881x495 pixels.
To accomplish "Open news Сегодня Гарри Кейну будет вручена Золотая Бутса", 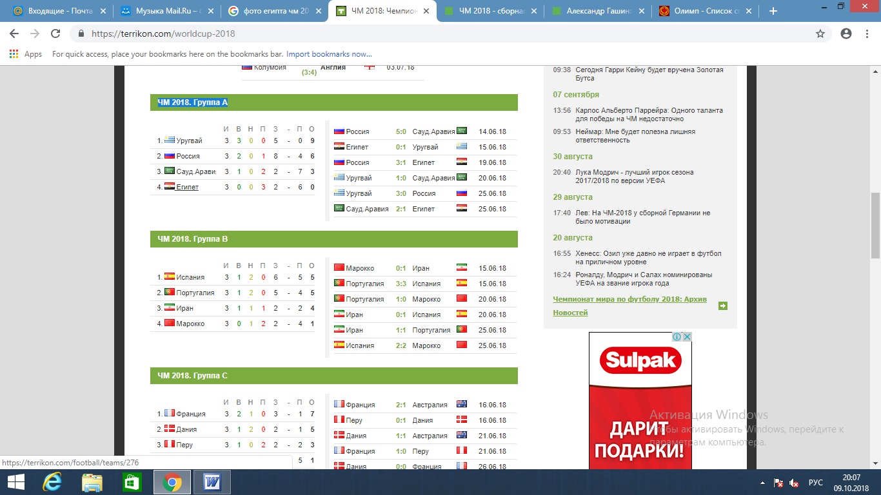I will point(649,74).
